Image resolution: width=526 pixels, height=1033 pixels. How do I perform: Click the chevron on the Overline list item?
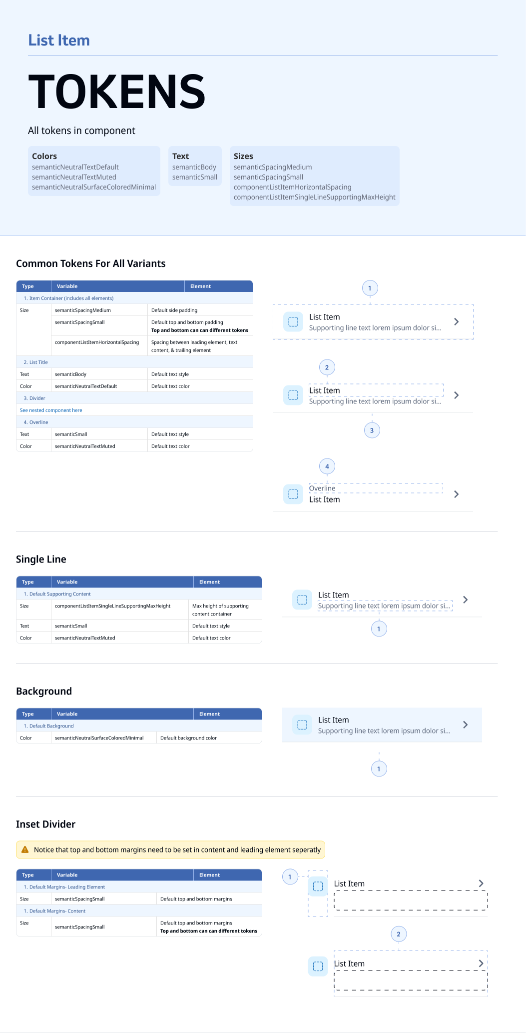pyautogui.click(x=456, y=494)
